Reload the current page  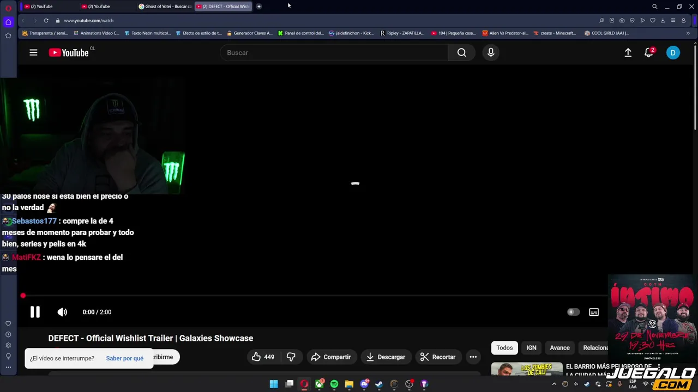click(46, 20)
